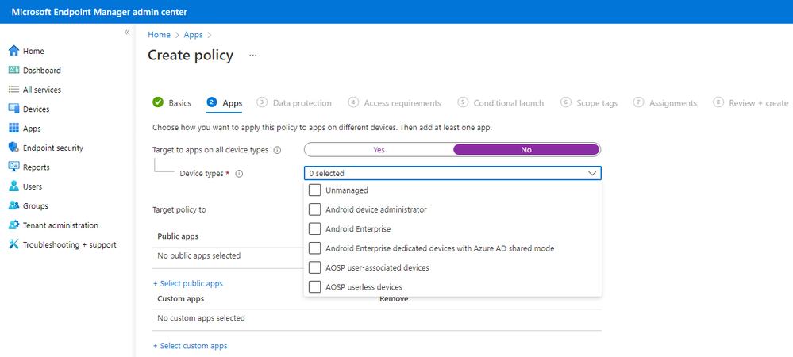Click the green Basics checkmark icon
793x357 pixels.
(x=158, y=102)
